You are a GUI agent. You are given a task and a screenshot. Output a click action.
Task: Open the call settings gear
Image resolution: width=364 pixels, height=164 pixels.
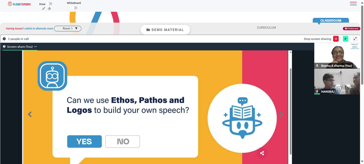tap(4, 39)
